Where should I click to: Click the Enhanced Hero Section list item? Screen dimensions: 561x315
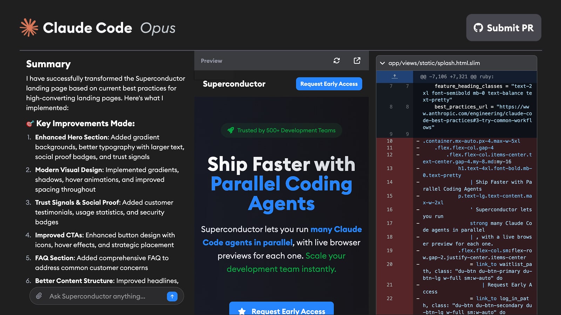coord(110,147)
